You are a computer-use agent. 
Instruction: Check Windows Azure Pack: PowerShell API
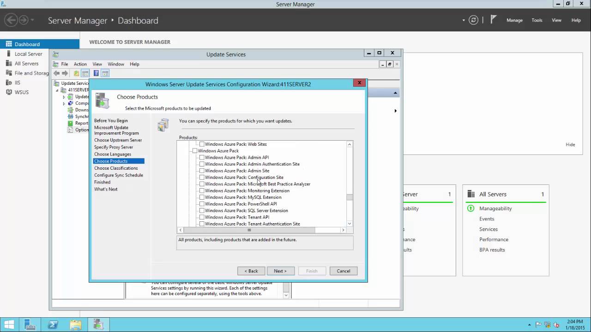[x=202, y=204]
